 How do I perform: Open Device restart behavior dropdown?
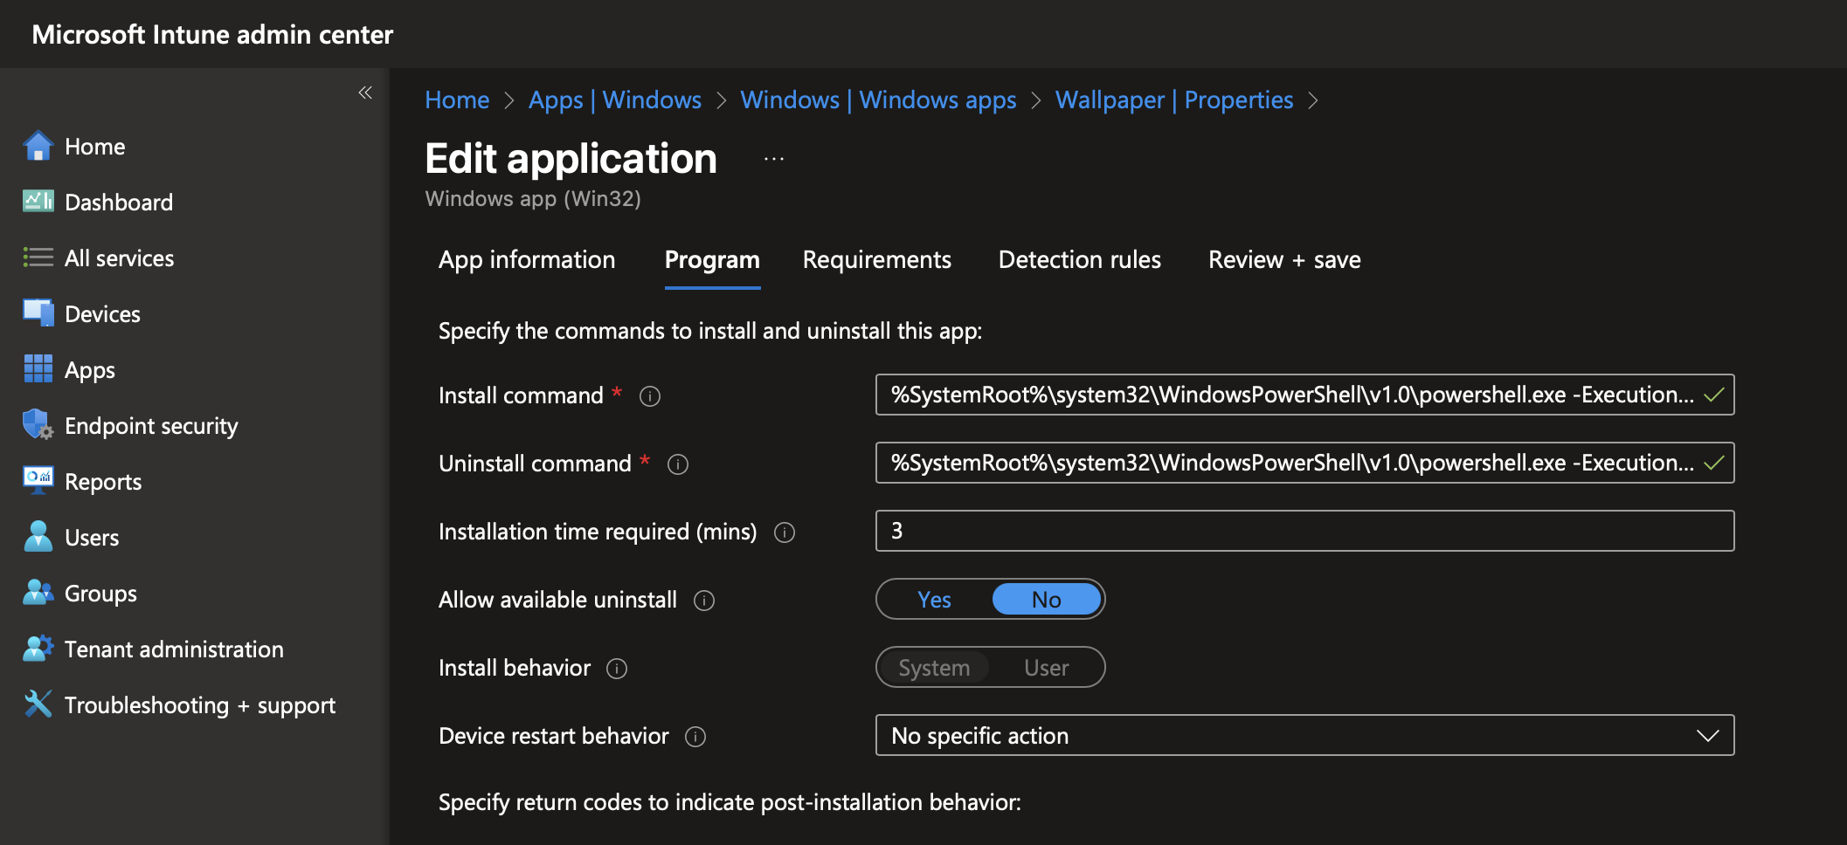pyautogui.click(x=1304, y=736)
